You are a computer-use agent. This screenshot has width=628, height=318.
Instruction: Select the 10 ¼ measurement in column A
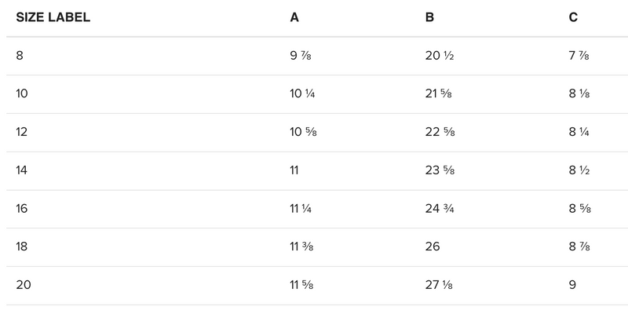click(x=303, y=94)
